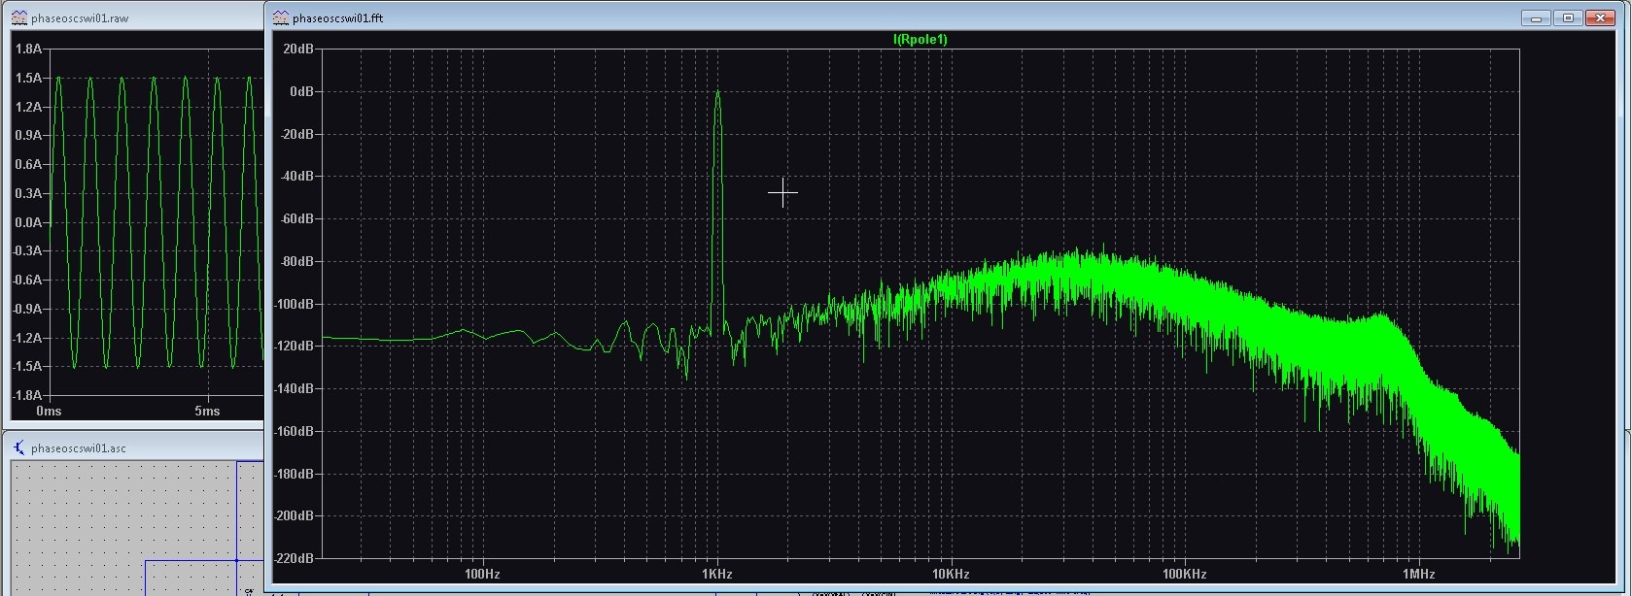Image resolution: width=1632 pixels, height=596 pixels.
Task: Click the 0.0A label in raw window
Action: coord(28,222)
